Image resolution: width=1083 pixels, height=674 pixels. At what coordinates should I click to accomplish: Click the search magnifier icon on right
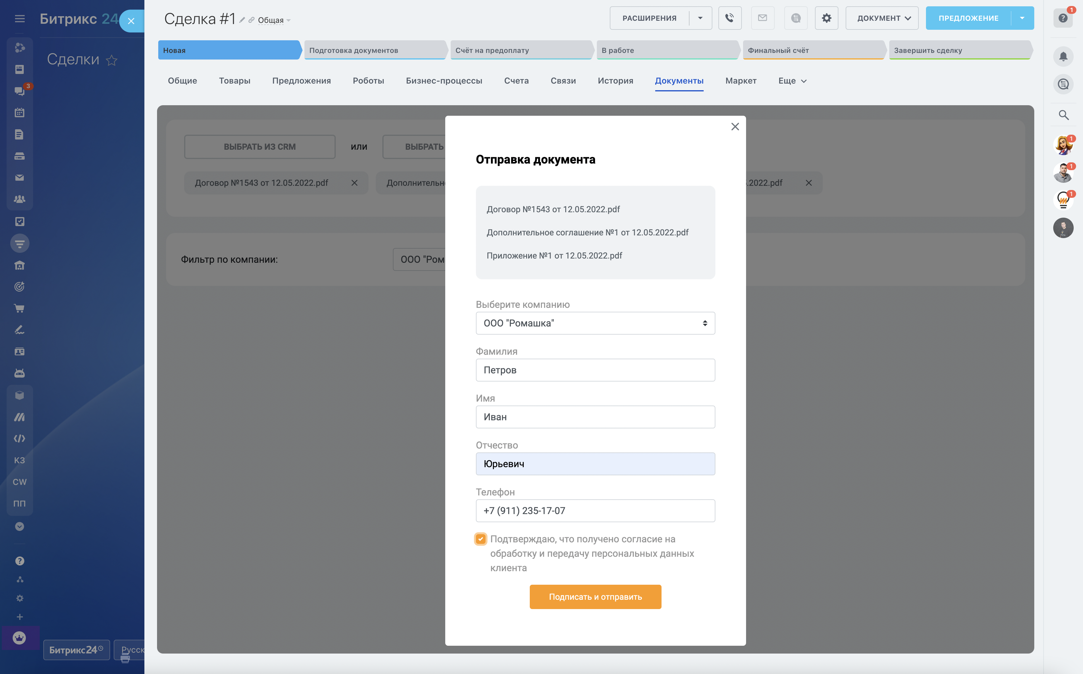(x=1063, y=115)
